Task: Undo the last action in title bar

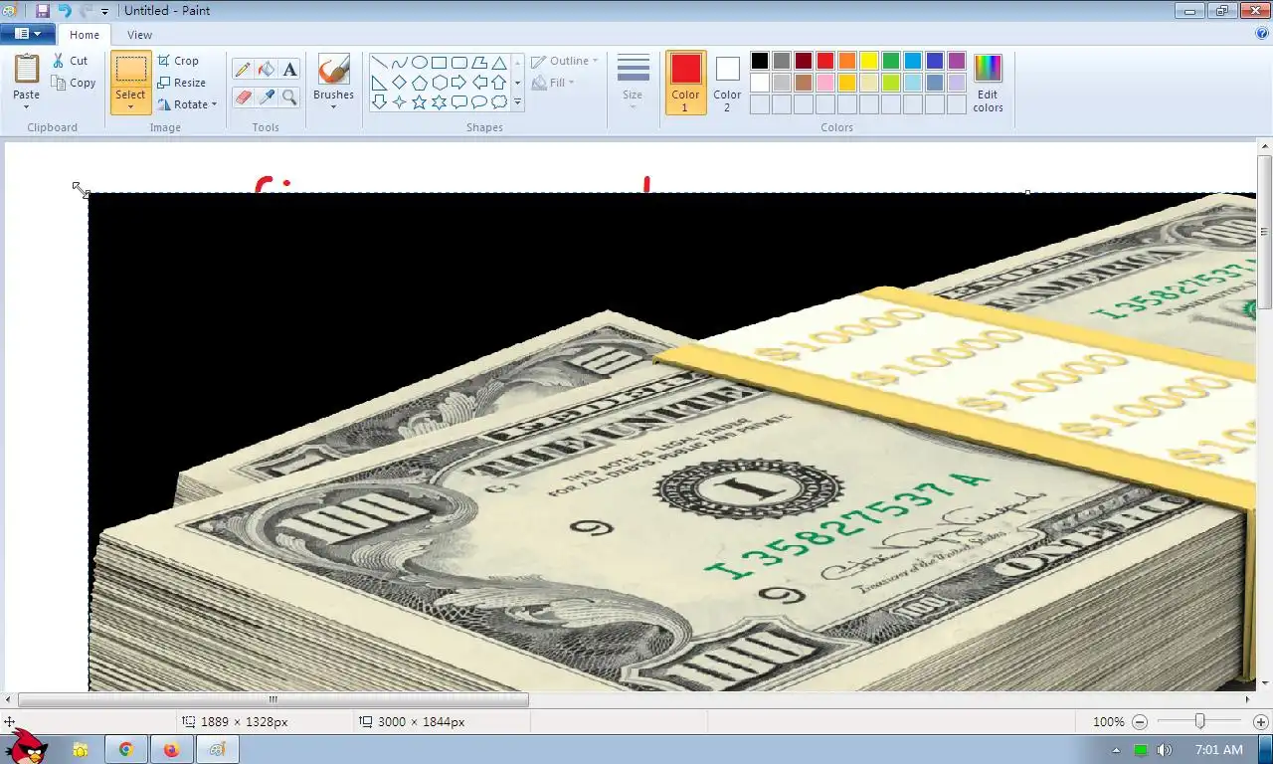Action: tap(65, 10)
